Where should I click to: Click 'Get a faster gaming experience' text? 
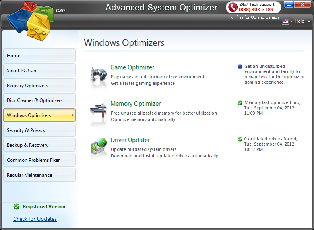click(143, 83)
